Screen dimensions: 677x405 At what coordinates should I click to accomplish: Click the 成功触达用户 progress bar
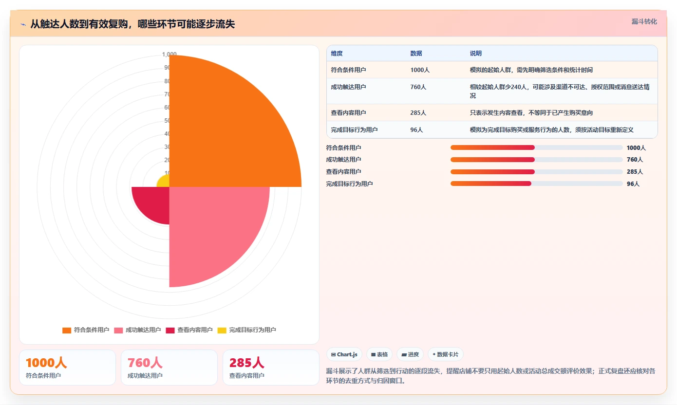pos(537,160)
